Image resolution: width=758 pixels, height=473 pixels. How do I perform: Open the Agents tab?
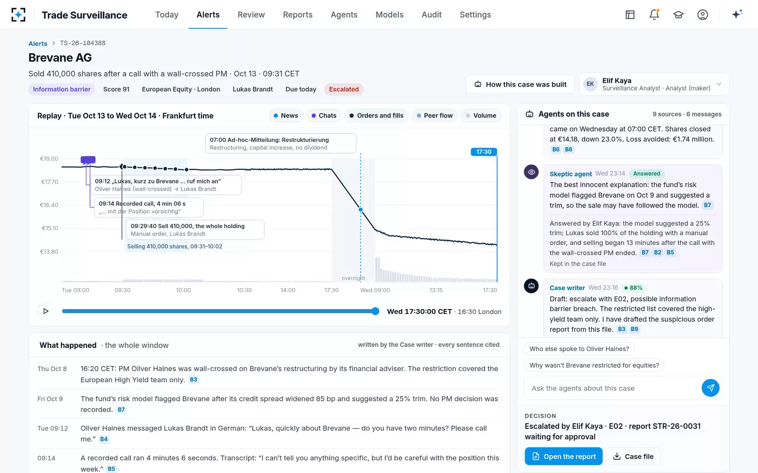344,15
